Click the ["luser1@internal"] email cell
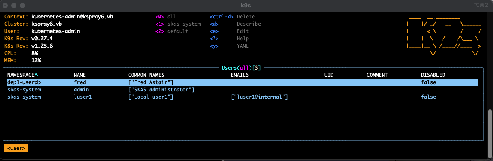Screen dimensions: 493x161 [259, 97]
